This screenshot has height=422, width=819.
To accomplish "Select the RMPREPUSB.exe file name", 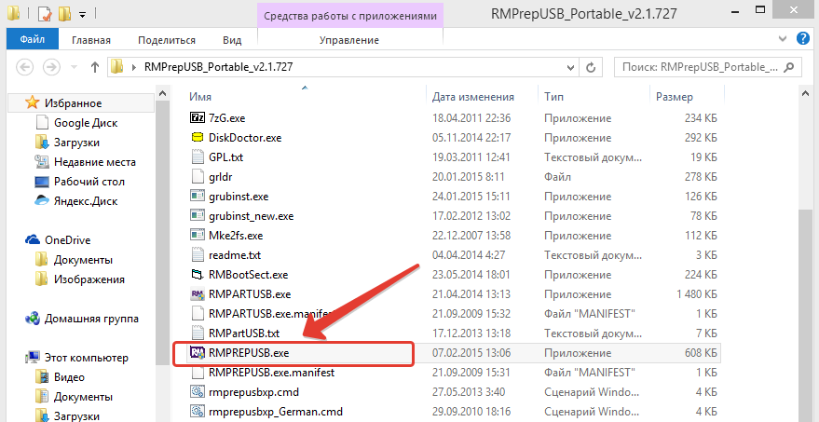I will click(x=249, y=353).
